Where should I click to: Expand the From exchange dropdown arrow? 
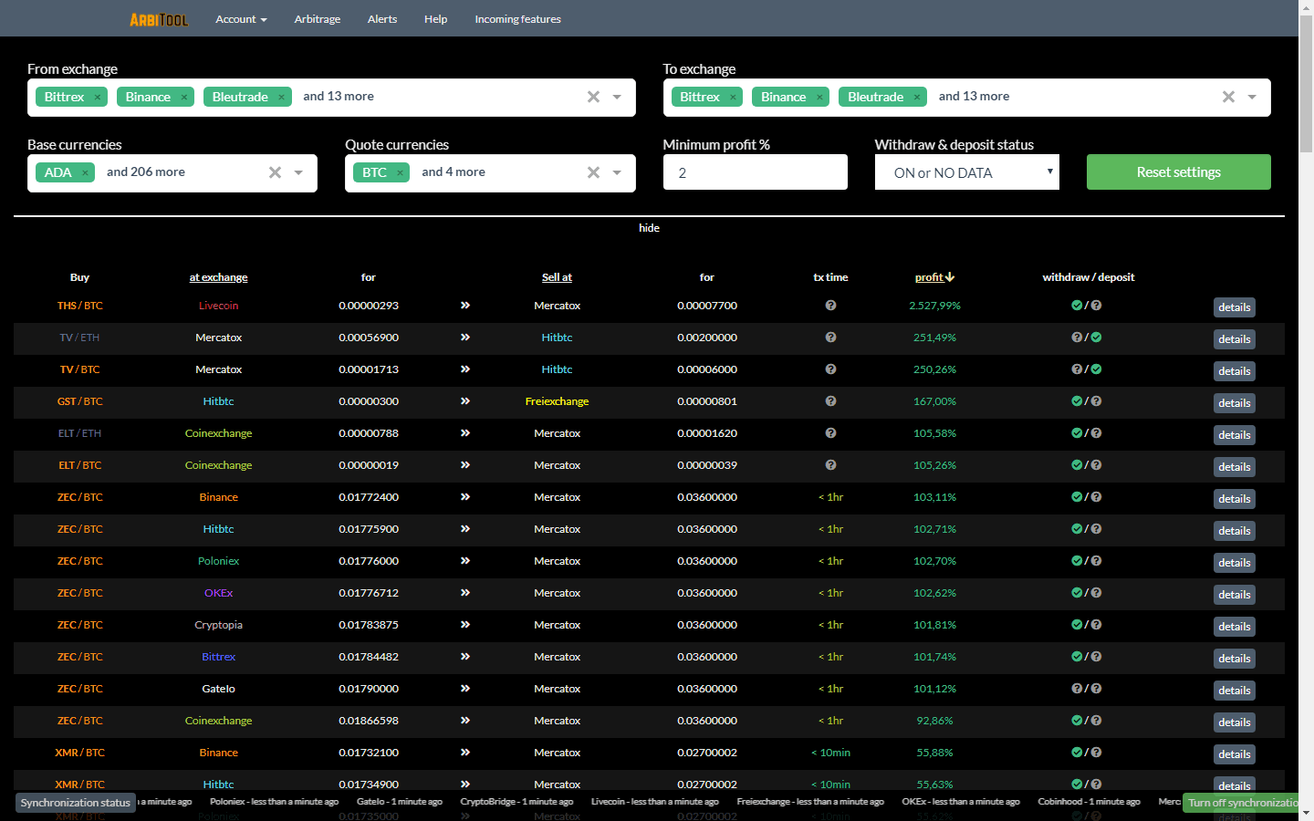[x=617, y=97]
